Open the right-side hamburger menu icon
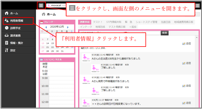Viewport: 202px width, 109px height. click(197, 5)
